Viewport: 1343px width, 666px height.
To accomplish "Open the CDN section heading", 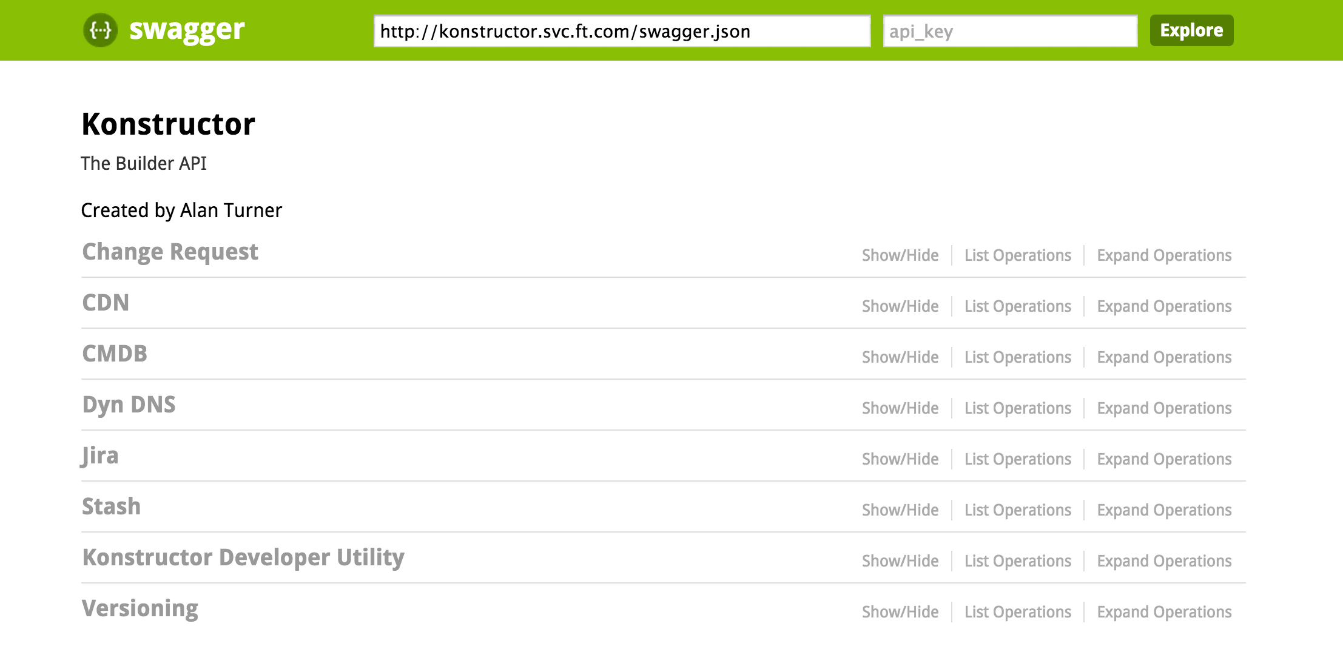I will pos(106,303).
